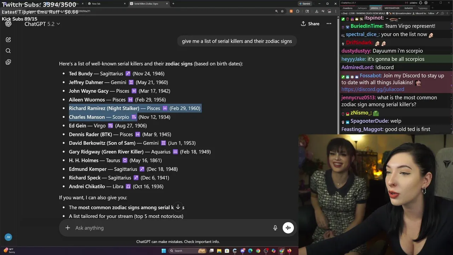
Task: Open Chatterino settings gear icon
Action: click(426, 3)
